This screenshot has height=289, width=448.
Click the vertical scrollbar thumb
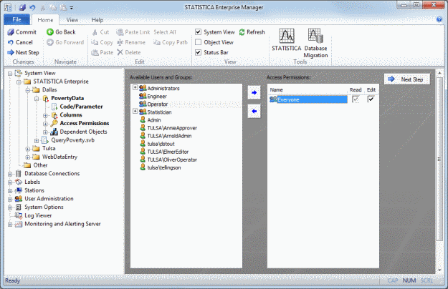pos(439,159)
